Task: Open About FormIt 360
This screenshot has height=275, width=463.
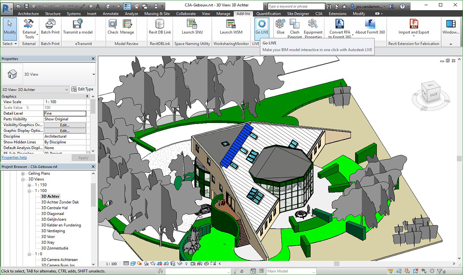Action: point(370,27)
